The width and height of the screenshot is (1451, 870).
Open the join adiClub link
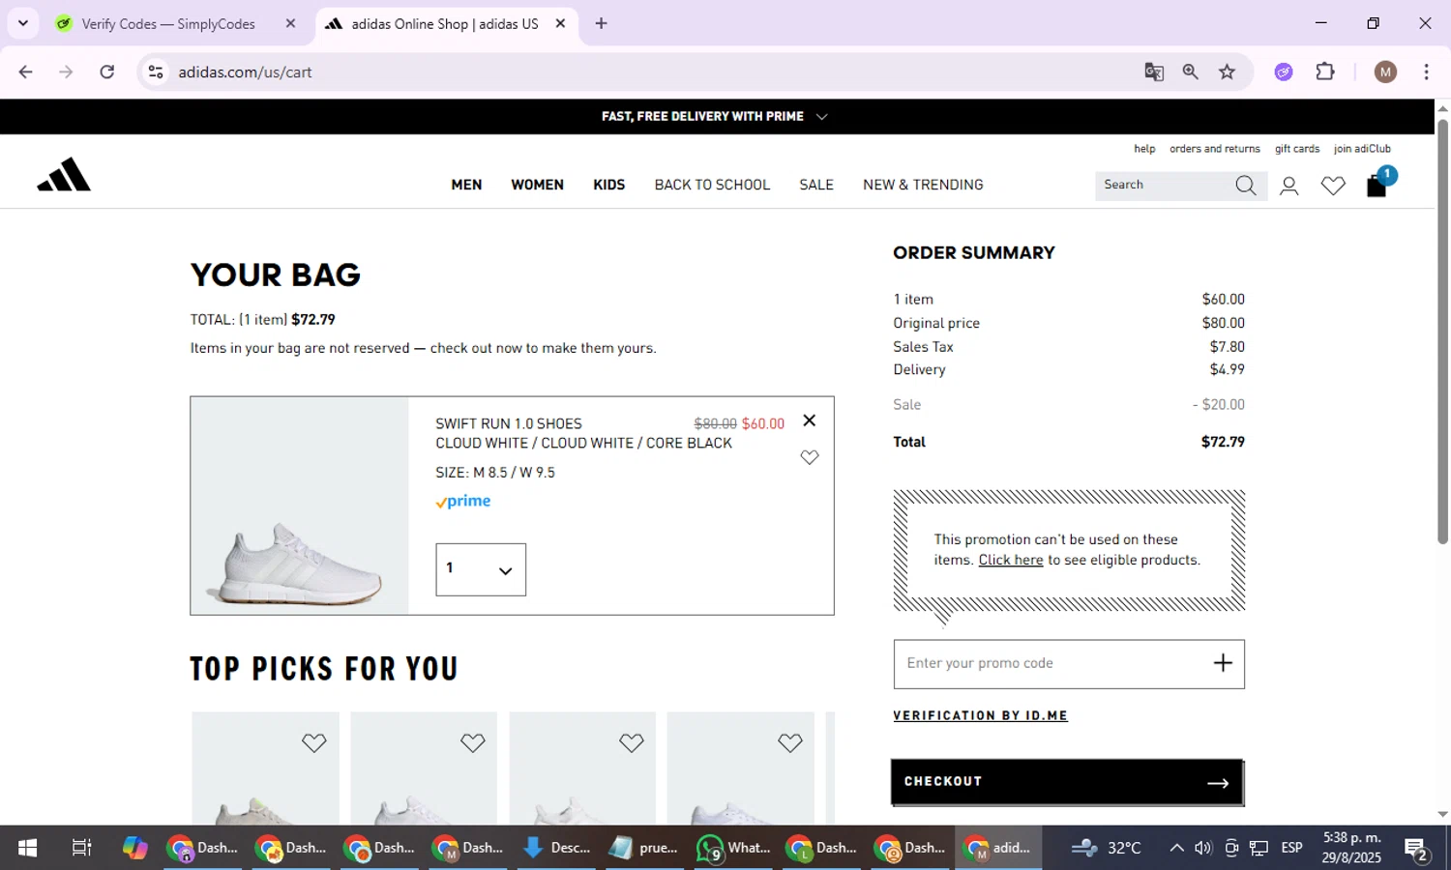pos(1362,149)
